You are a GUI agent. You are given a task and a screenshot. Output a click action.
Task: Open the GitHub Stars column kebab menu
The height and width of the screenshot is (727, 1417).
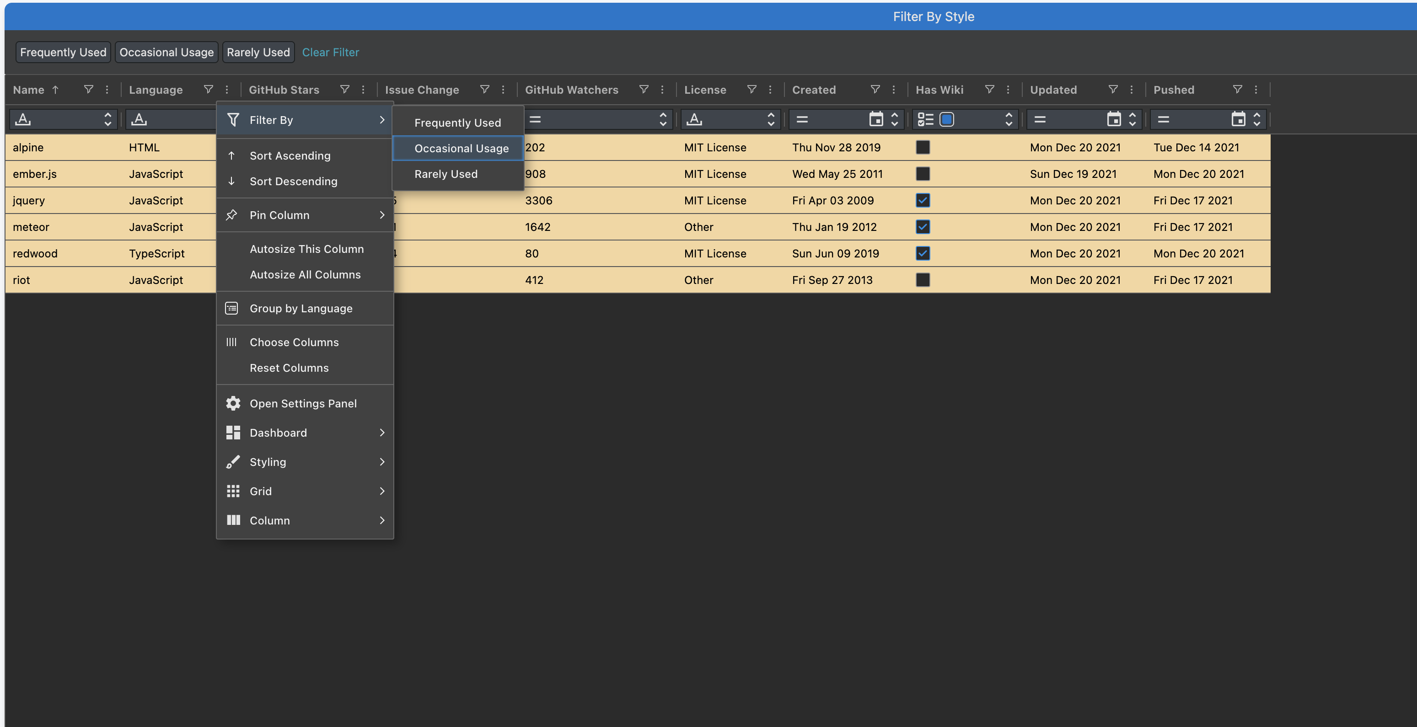pos(363,90)
